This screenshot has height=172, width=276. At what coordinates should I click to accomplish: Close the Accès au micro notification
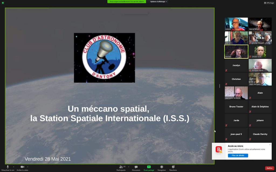(270, 145)
